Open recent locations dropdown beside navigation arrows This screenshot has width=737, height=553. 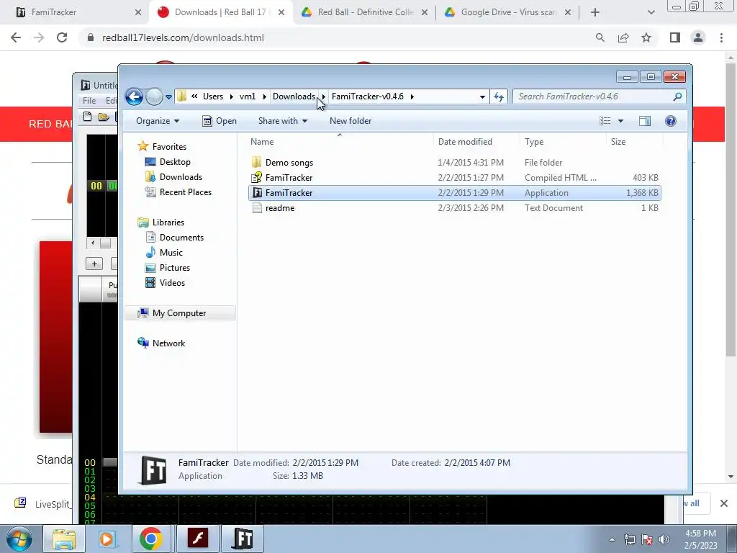pos(168,97)
